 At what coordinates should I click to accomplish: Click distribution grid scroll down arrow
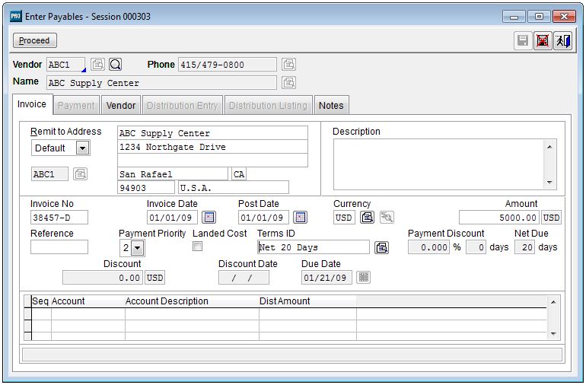(x=553, y=333)
